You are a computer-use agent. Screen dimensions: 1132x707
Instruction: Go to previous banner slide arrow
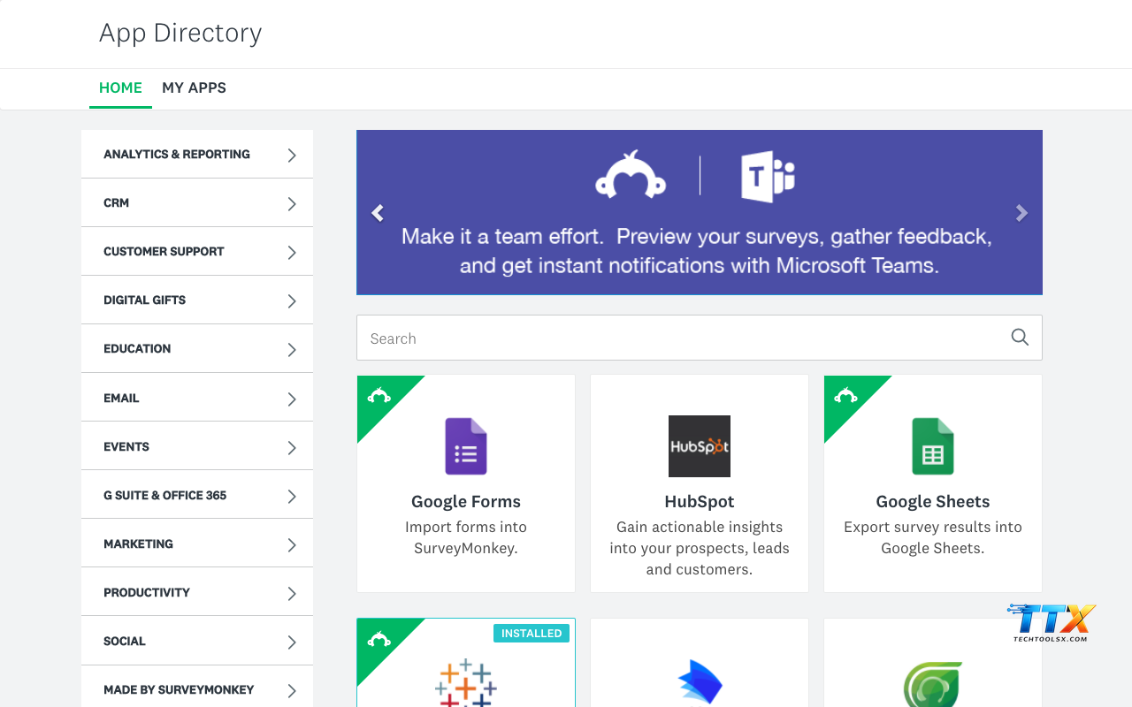(378, 213)
